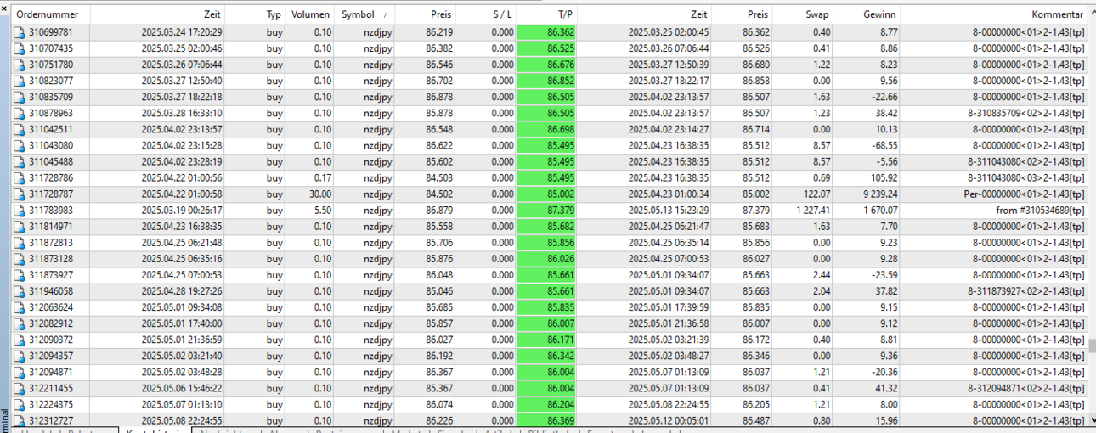Click the 0.17 volume value
Viewport: 1096px width, 433px height.
pyautogui.click(x=323, y=177)
